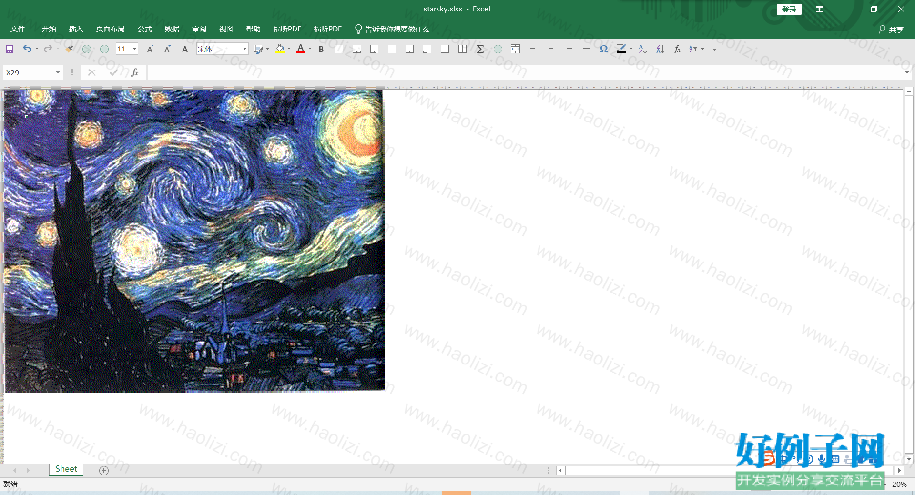Expand the pen color dropdown arrow
The height and width of the screenshot is (495, 915).
[x=631, y=49]
